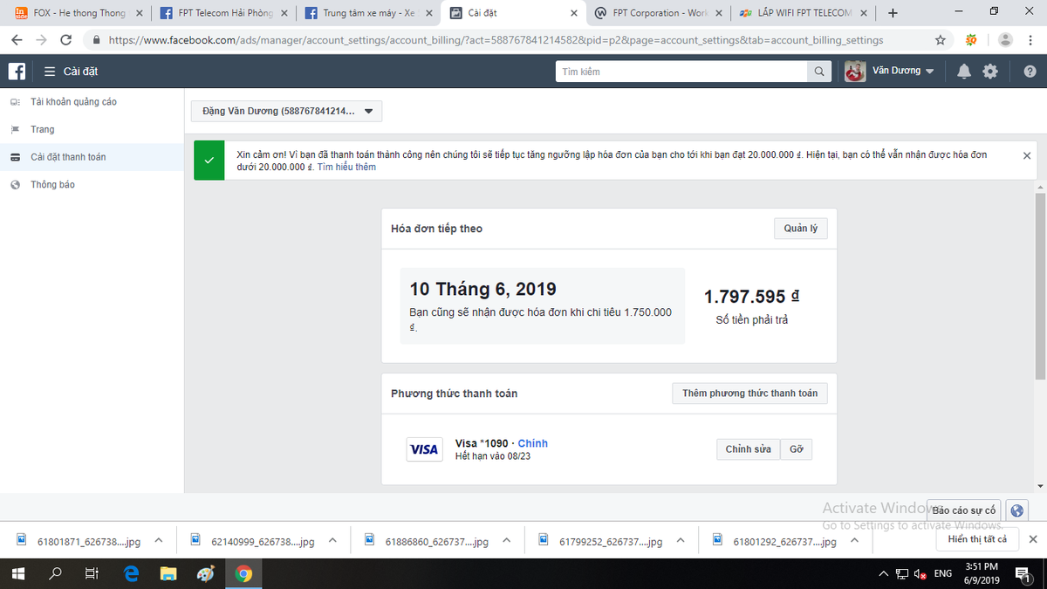The height and width of the screenshot is (589, 1047).
Task: Click the Tìm kiếm search field
Action: pos(681,72)
